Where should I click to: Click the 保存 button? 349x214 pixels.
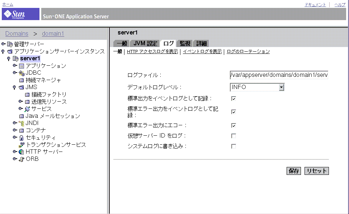[x=293, y=171]
